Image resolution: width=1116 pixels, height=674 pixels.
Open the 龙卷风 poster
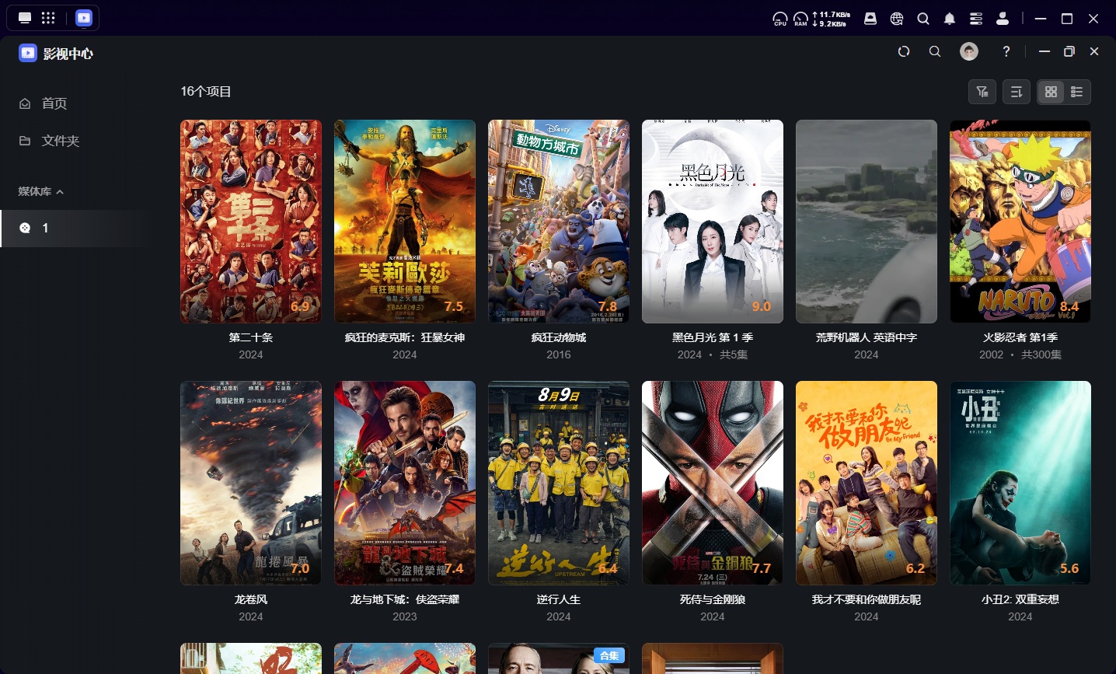click(251, 483)
